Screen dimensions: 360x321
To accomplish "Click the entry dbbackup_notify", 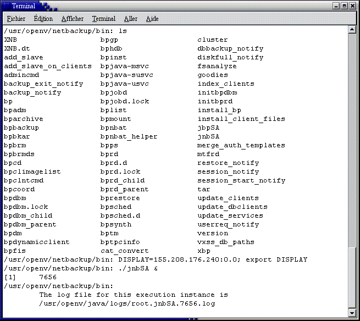I will [x=230, y=49].
